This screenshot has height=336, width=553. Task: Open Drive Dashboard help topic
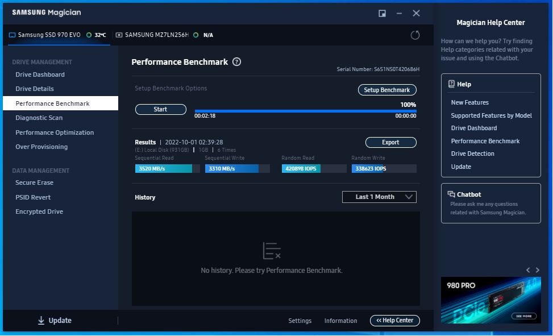pyautogui.click(x=474, y=128)
